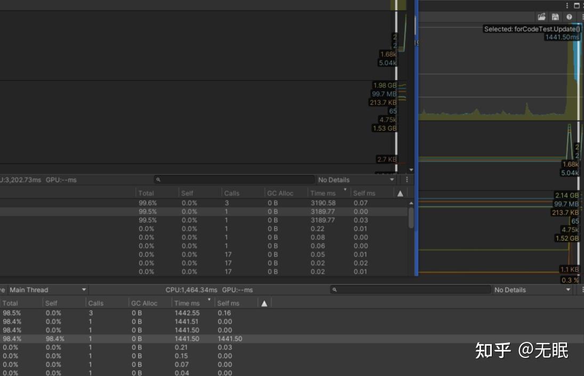Click the 0.16 Self ms value

tap(224, 313)
